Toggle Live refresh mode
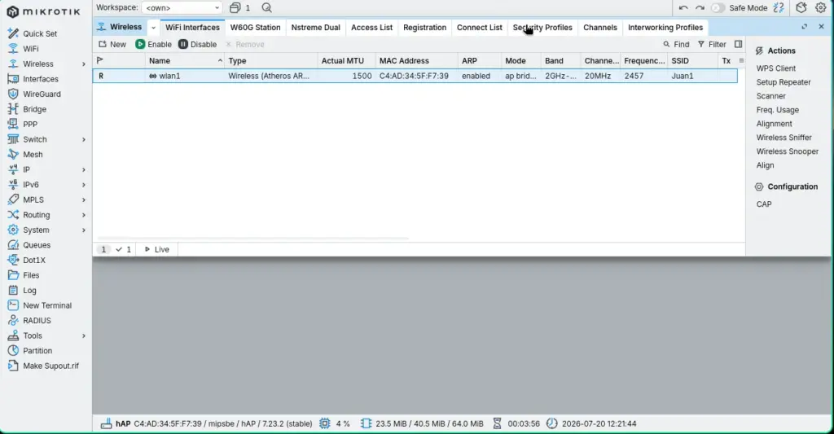Image resolution: width=834 pixels, height=434 pixels. tap(157, 249)
